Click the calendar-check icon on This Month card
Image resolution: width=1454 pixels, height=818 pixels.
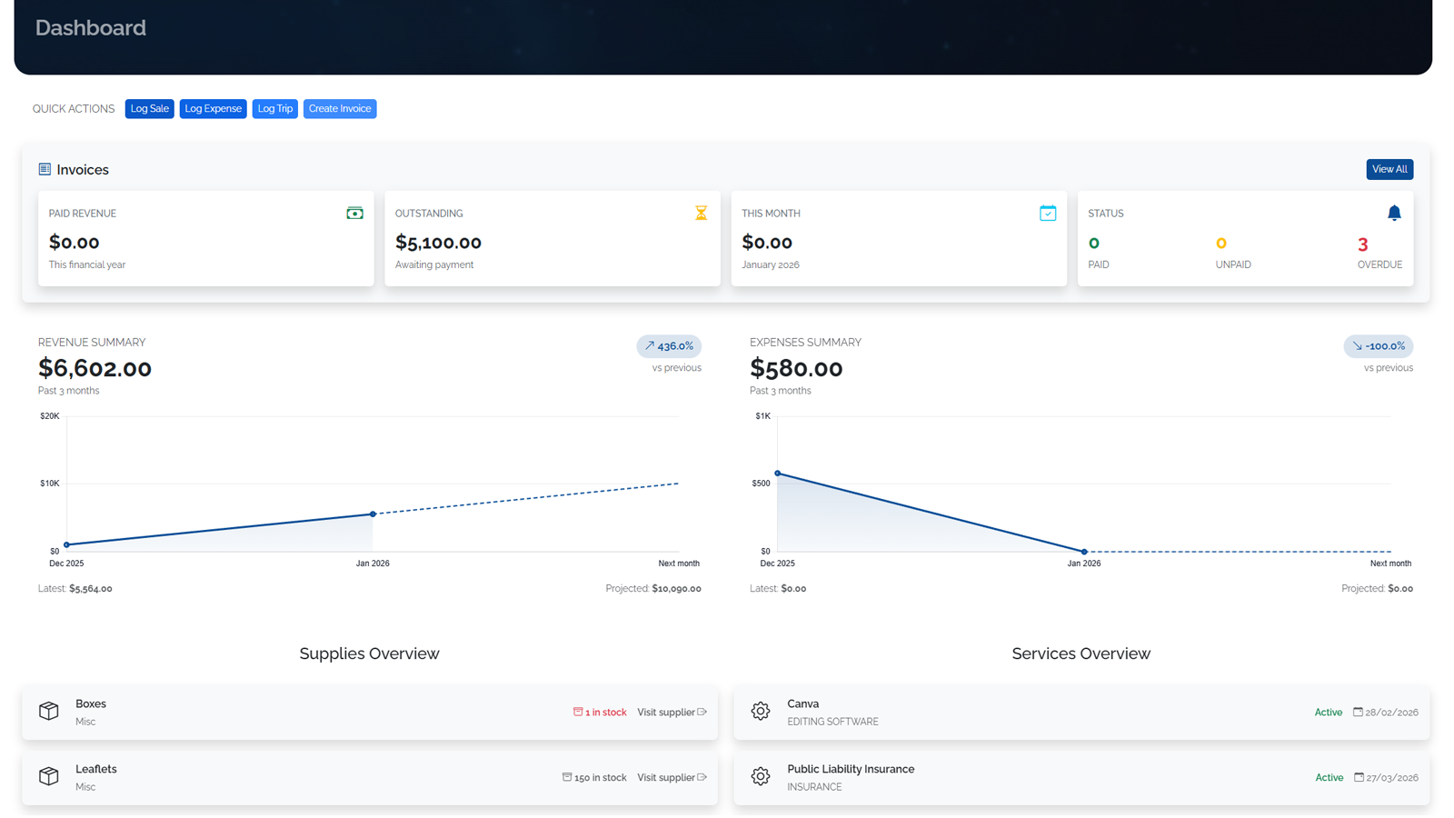click(x=1048, y=213)
